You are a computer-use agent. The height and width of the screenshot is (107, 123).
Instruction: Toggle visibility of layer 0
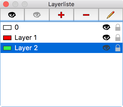click(x=106, y=27)
